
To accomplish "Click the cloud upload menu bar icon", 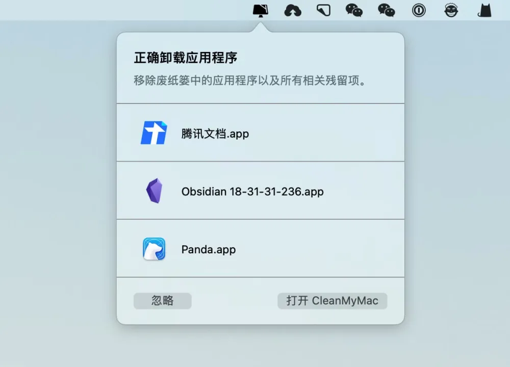I will 293,11.
